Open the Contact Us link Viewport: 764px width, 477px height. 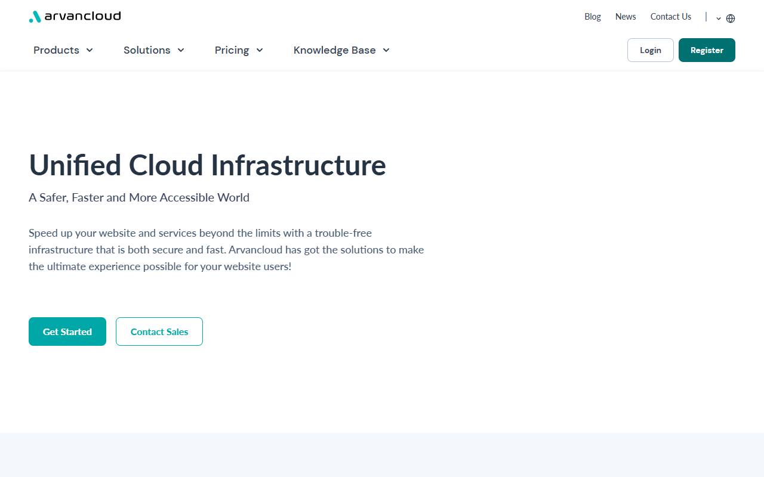(671, 17)
